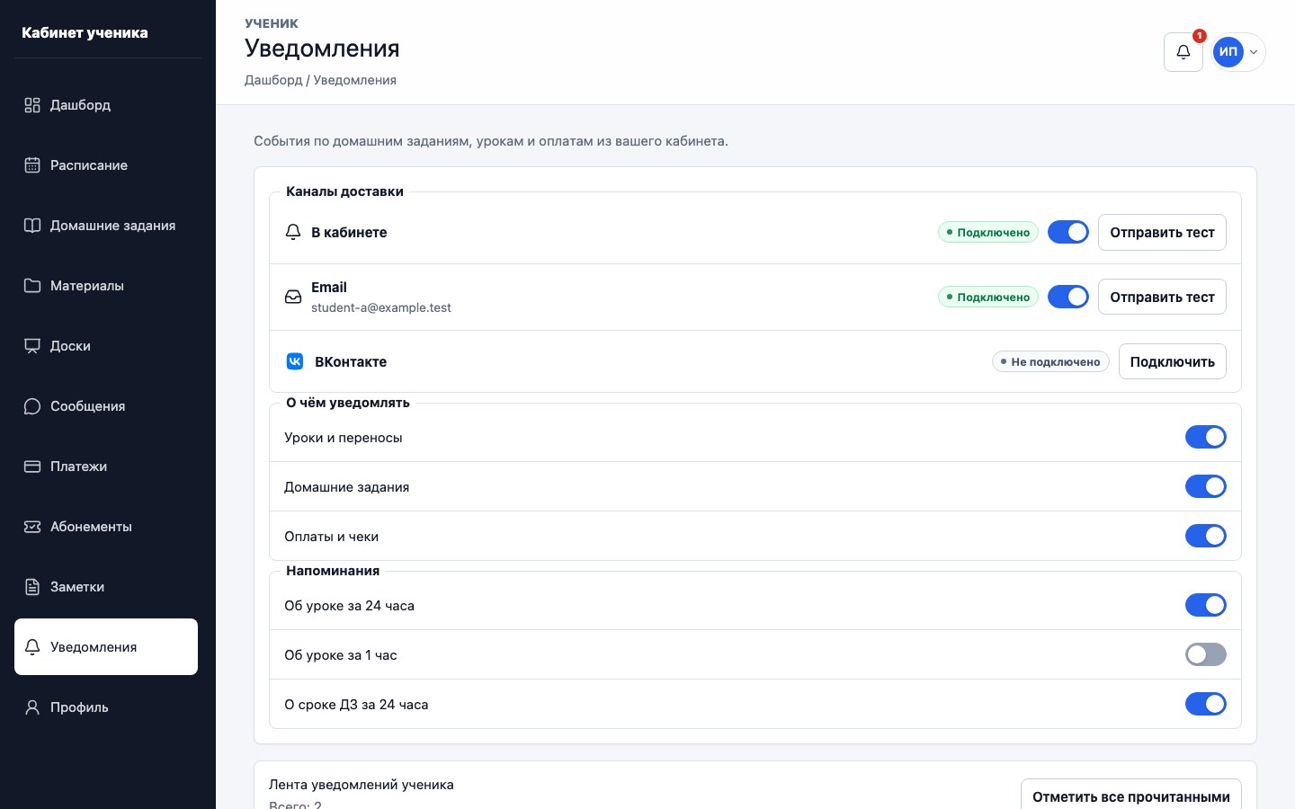Switch off Домашние задания notifications toggle

(x=1206, y=486)
